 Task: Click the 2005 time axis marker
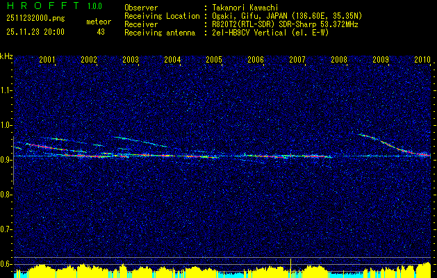coord(214,59)
